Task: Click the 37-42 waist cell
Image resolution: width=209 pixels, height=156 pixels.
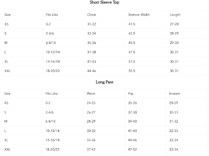Action: click(x=91, y=149)
